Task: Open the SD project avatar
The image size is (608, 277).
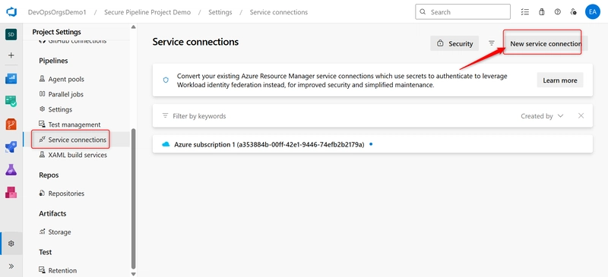Action: click(x=11, y=34)
